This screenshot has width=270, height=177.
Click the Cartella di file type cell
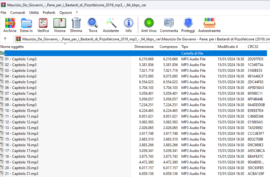point(192,53)
